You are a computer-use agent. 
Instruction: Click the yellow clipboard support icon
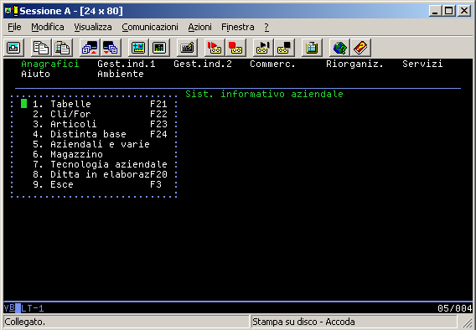[x=312, y=48]
